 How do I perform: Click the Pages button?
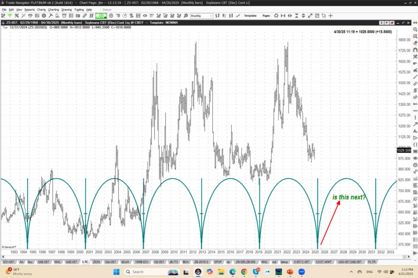(266, 16)
